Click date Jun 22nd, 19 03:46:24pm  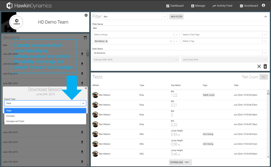245,115
